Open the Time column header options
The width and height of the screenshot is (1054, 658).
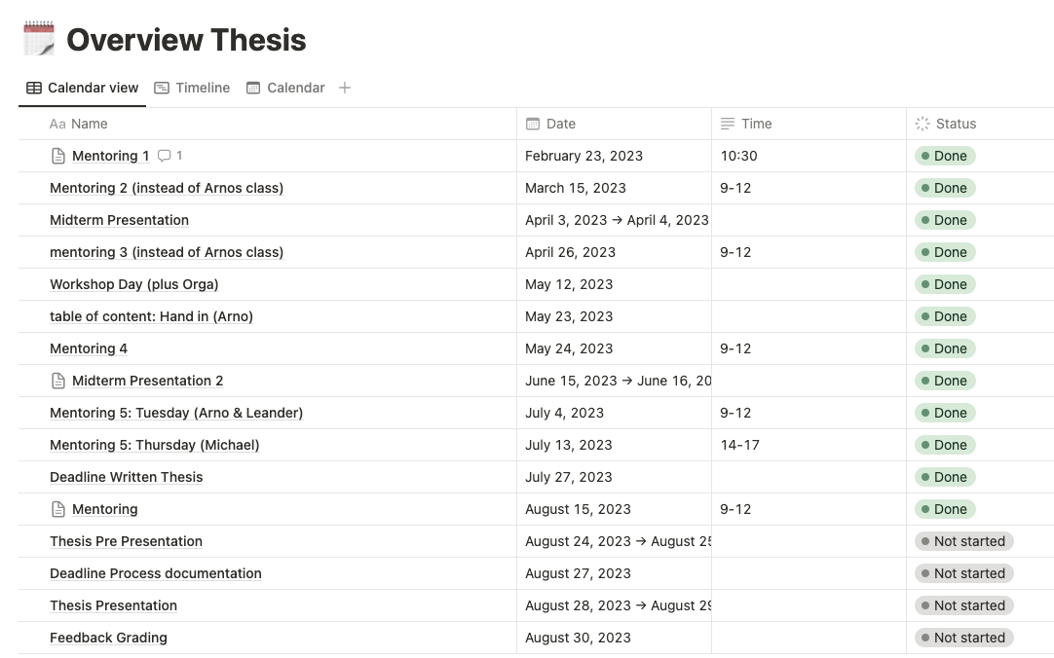coord(756,124)
